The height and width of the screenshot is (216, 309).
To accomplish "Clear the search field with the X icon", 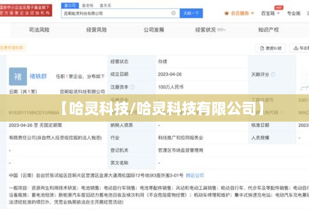I will click(x=173, y=13).
